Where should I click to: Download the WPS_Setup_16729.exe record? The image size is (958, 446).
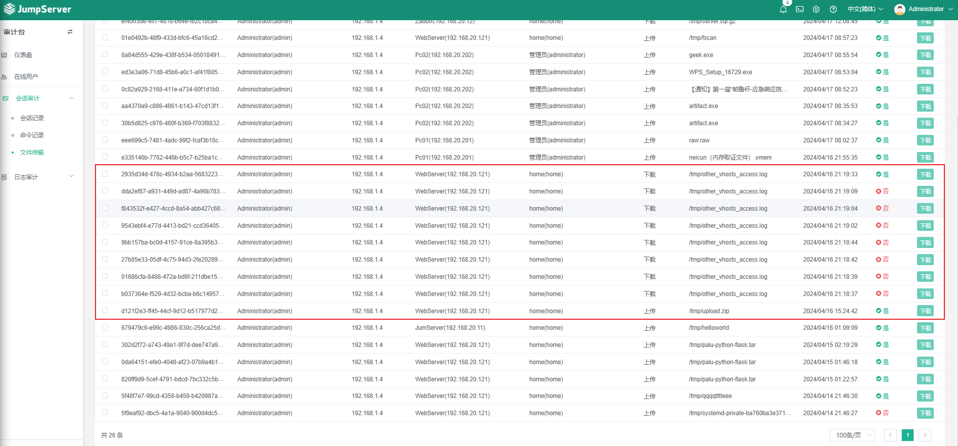click(x=925, y=72)
